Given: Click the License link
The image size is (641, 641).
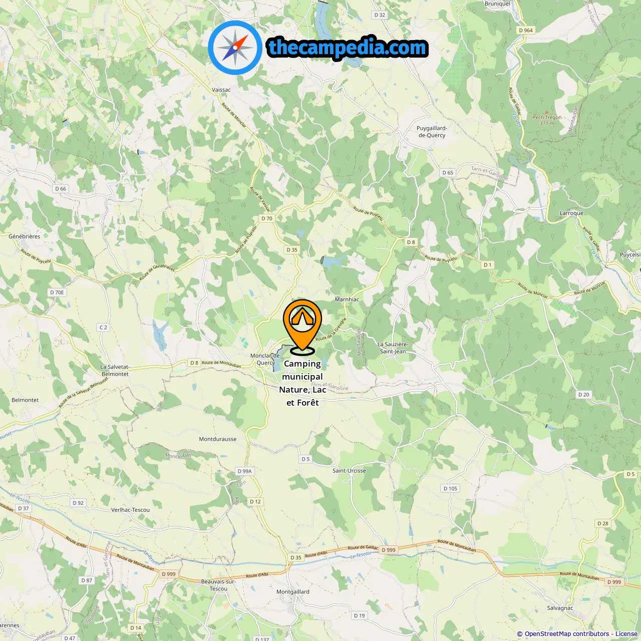Looking at the screenshot, I should click(x=626, y=634).
